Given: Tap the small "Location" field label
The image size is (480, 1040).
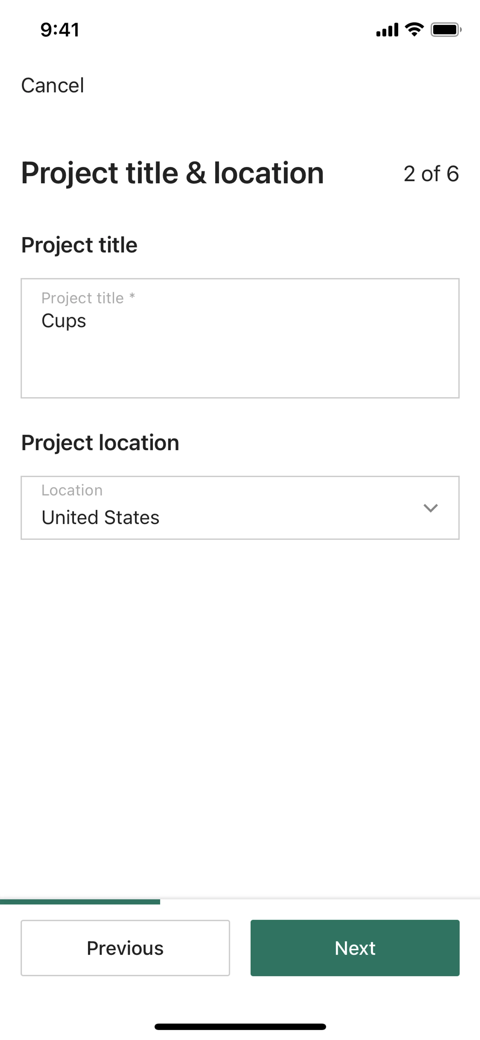Looking at the screenshot, I should [x=72, y=490].
